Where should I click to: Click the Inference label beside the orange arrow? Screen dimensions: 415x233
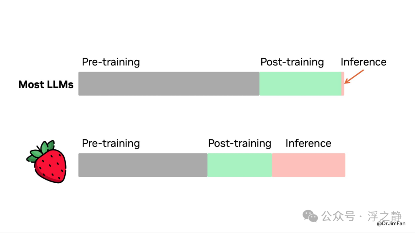pos(364,62)
